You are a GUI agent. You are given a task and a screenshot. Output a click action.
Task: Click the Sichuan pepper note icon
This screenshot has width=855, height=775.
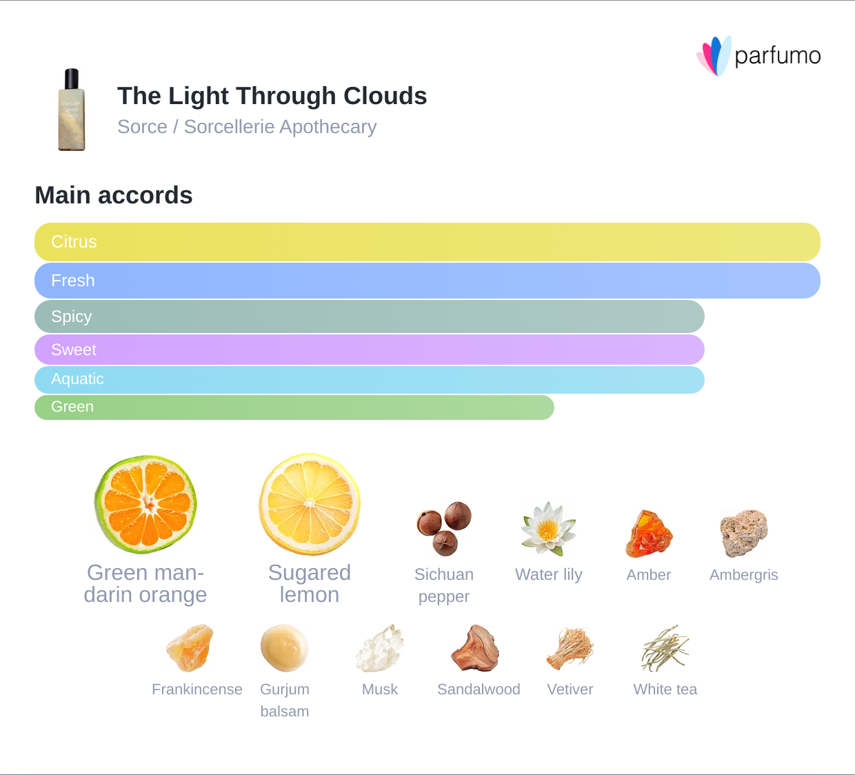tap(444, 529)
